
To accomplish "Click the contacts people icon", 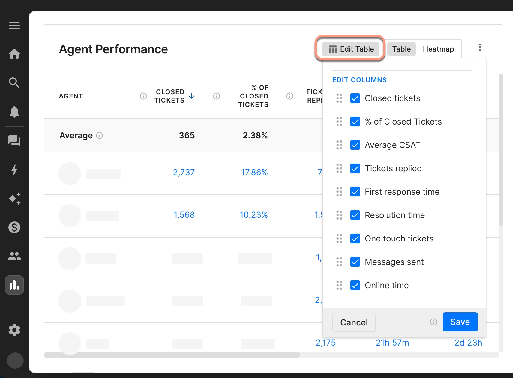I will click(14, 256).
